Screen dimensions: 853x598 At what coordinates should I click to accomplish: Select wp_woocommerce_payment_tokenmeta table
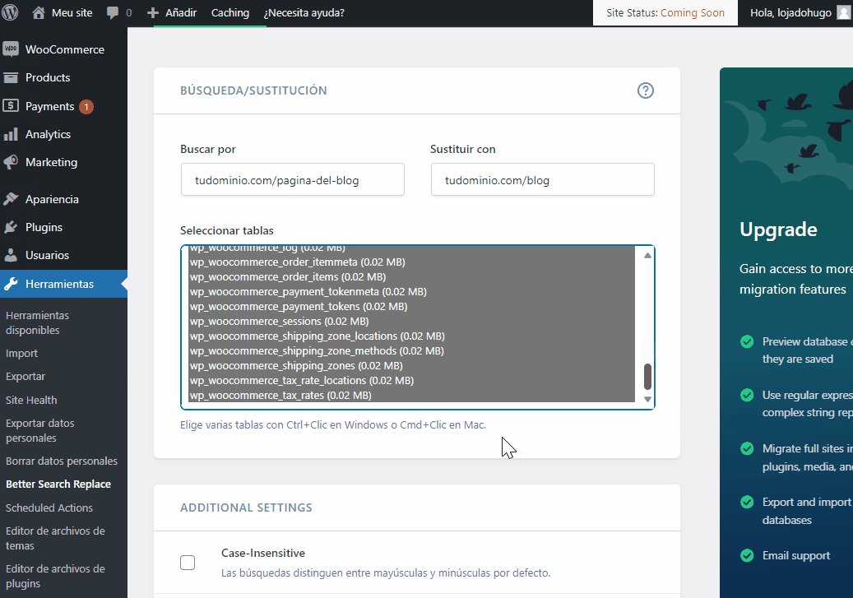[411, 292]
